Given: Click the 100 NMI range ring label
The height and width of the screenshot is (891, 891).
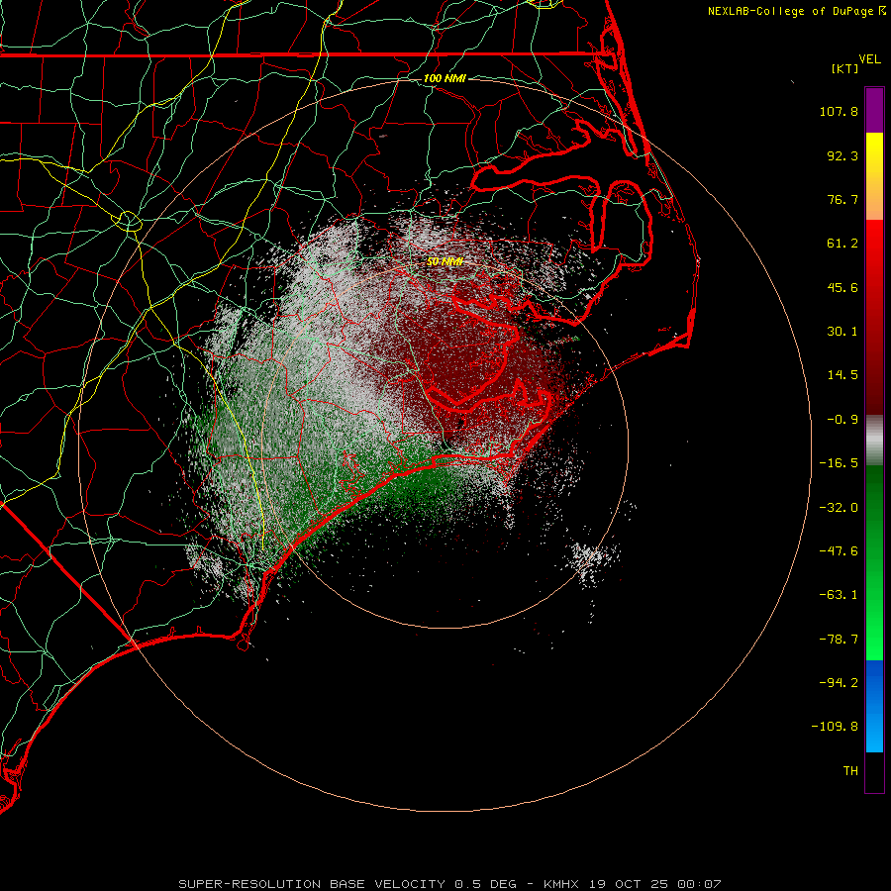Looking at the screenshot, I should (x=445, y=78).
